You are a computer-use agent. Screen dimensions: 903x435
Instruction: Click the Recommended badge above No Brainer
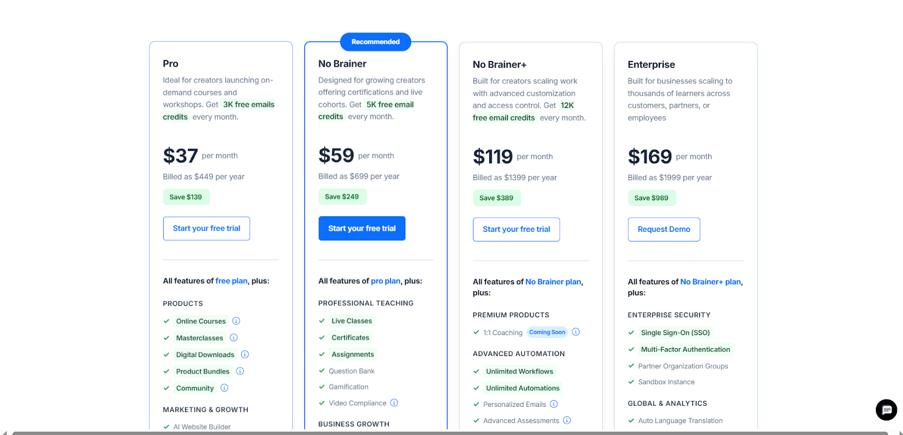point(375,42)
